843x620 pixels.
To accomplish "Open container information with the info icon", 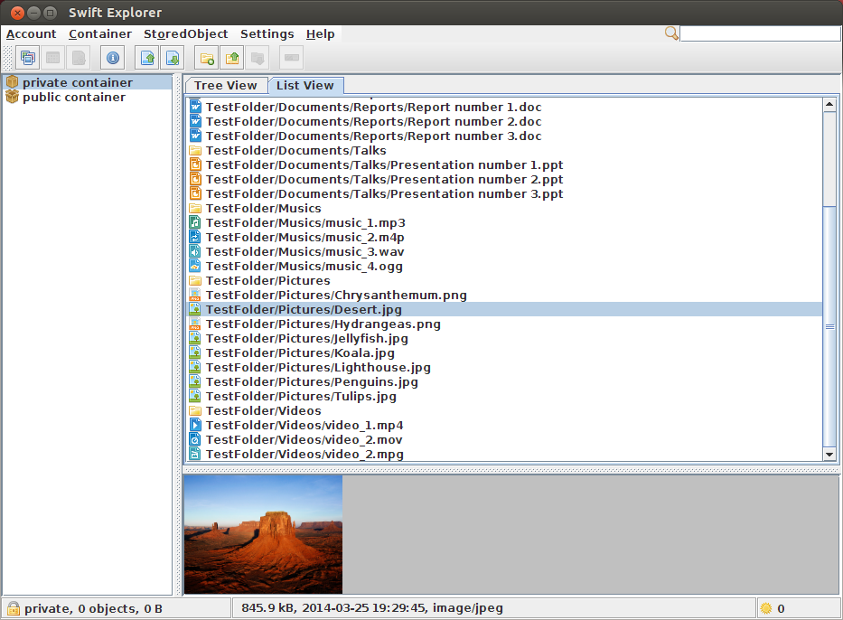I will pyautogui.click(x=112, y=57).
